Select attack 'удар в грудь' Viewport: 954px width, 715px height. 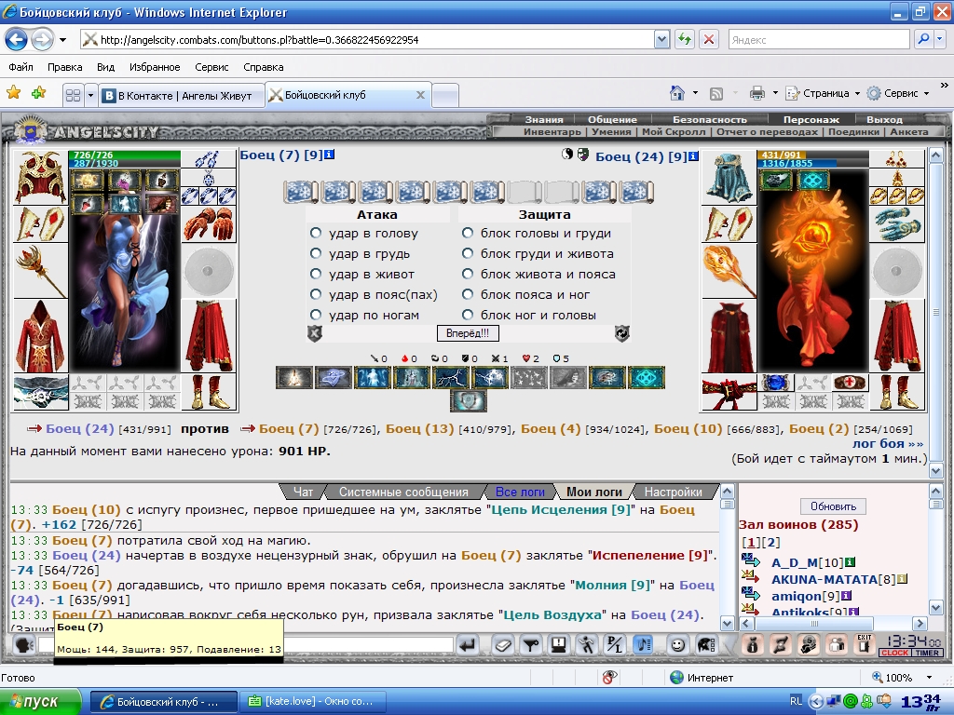pyautogui.click(x=315, y=253)
